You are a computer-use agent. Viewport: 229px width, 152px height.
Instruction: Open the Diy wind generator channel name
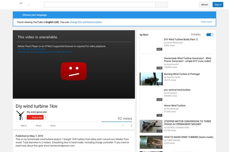pos(37,112)
